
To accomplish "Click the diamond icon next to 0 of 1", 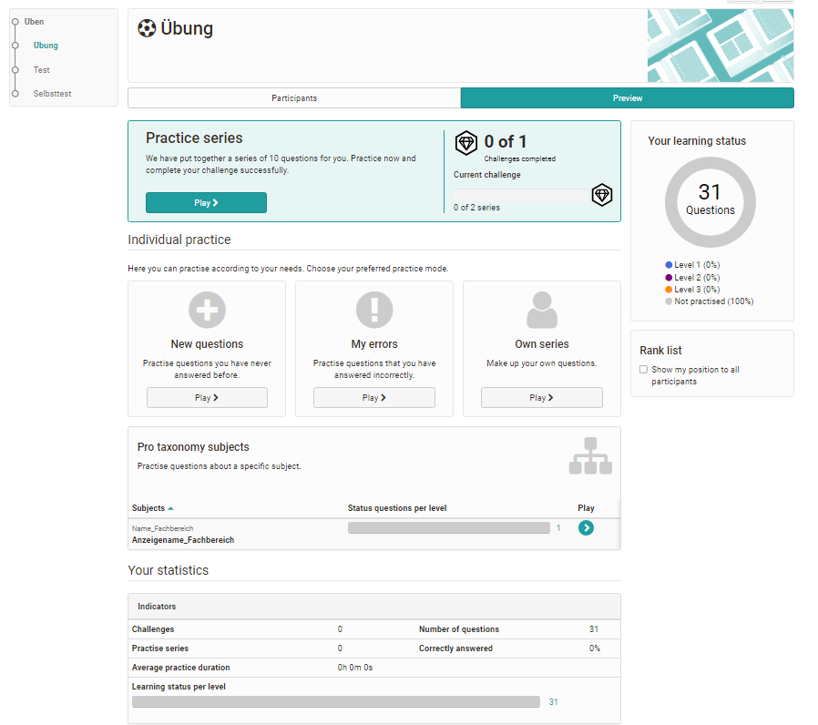I will pyautogui.click(x=465, y=142).
